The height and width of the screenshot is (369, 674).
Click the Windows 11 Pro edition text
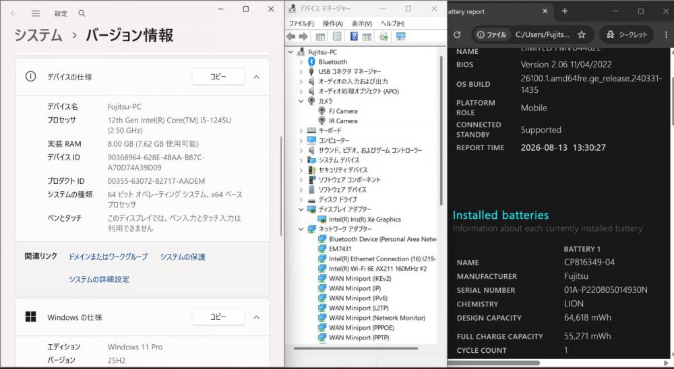click(x=135, y=347)
